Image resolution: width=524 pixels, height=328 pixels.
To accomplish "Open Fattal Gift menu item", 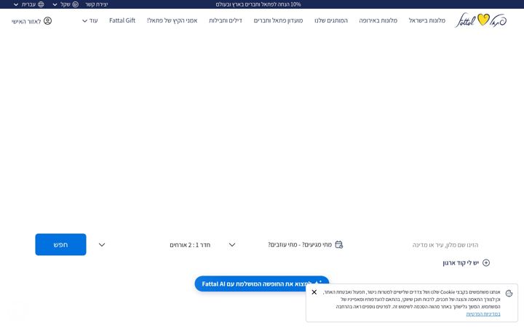I will click(122, 20).
